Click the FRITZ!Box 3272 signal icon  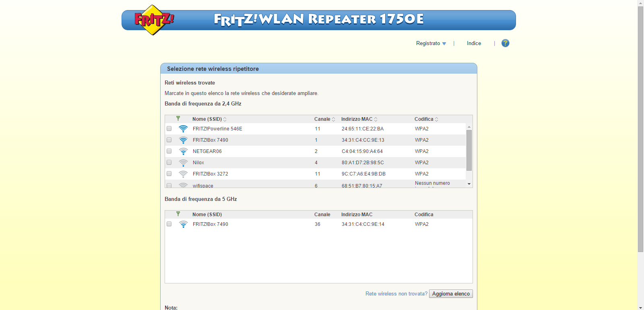point(183,174)
